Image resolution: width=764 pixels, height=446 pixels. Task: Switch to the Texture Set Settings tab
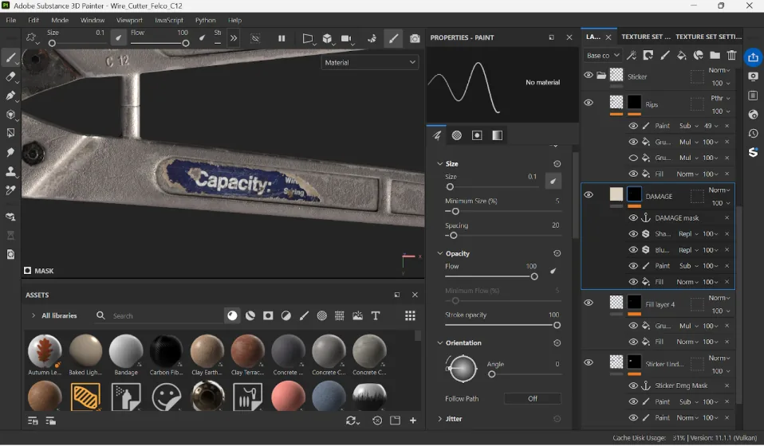(709, 37)
